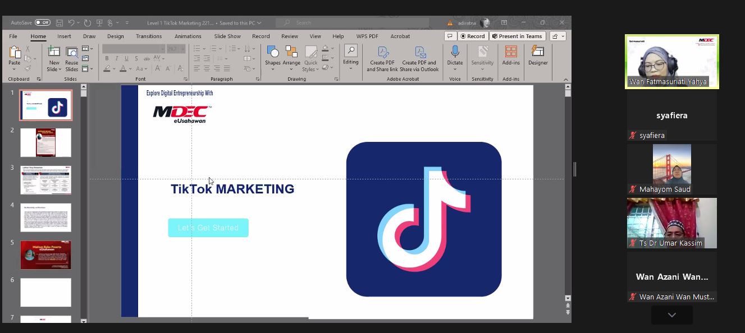Open the Shapes gallery
745x333 pixels.
point(273,58)
